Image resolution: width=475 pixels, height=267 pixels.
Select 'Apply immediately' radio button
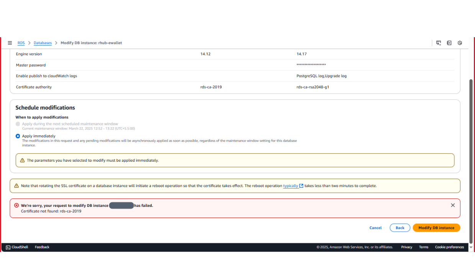pos(18,136)
